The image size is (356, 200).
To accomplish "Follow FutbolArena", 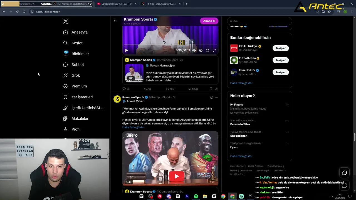I will pyautogui.click(x=281, y=60).
